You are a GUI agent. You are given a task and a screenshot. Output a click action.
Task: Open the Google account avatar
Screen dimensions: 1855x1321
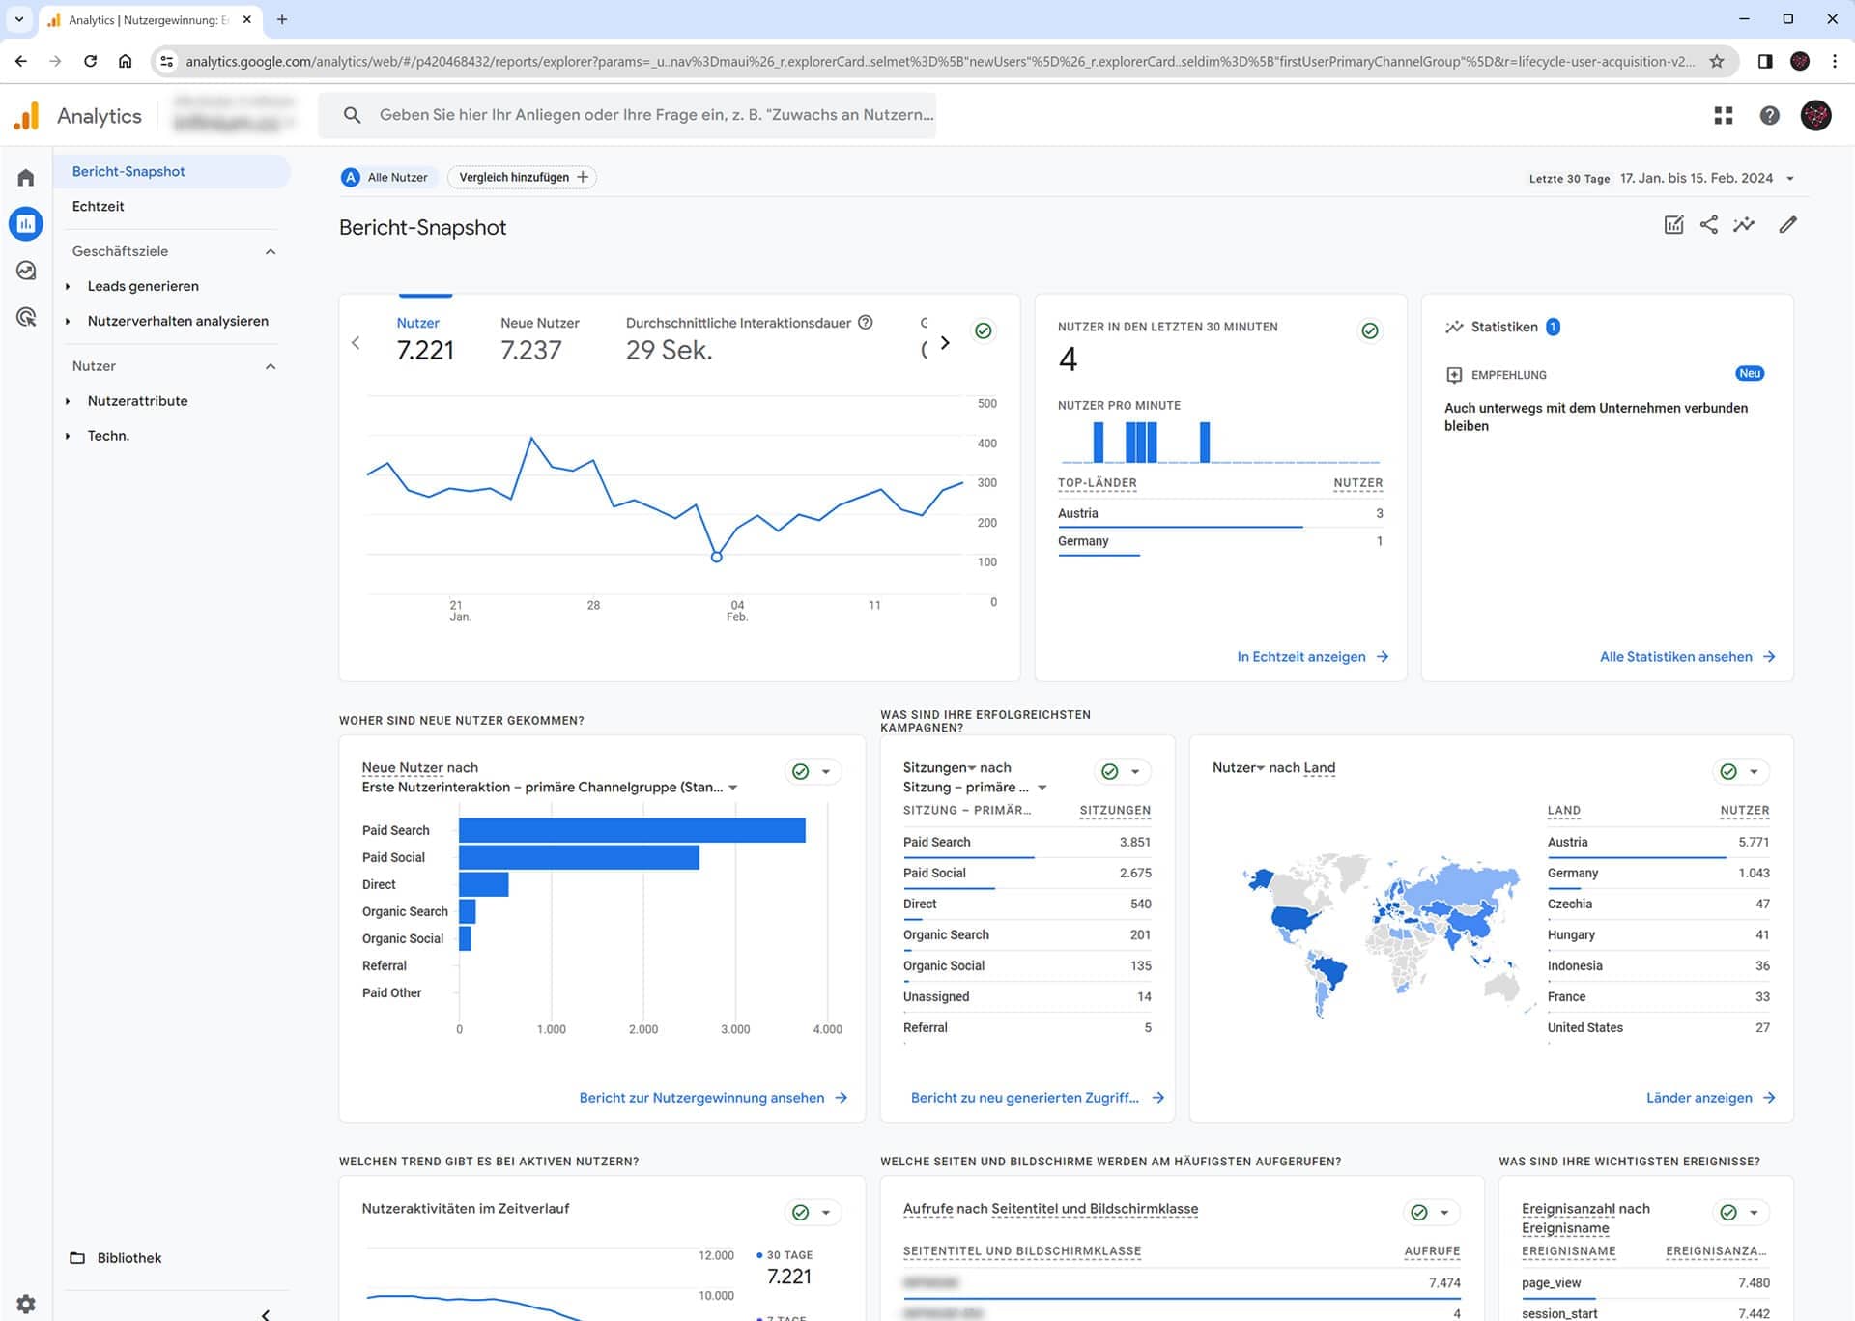pyautogui.click(x=1816, y=116)
